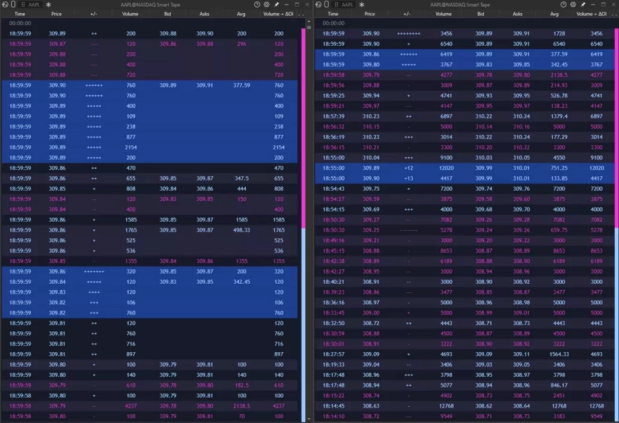Sort by Time column in the left panel
The image size is (619, 423).
coord(20,14)
